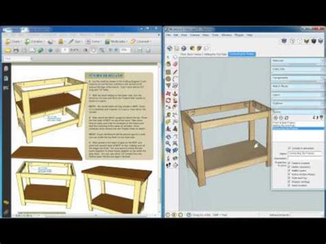The image size is (326, 244).
Task: Expand the Layers panel
Action: coord(298,95)
